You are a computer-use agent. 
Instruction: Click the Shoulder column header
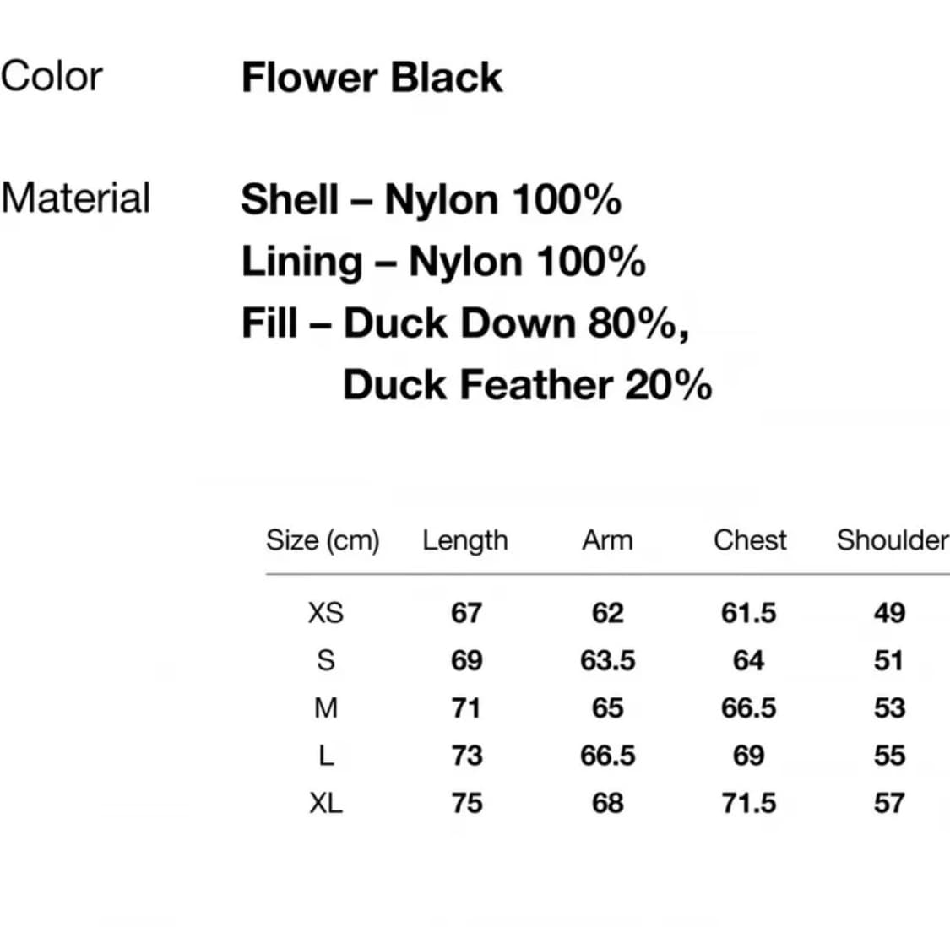point(892,540)
